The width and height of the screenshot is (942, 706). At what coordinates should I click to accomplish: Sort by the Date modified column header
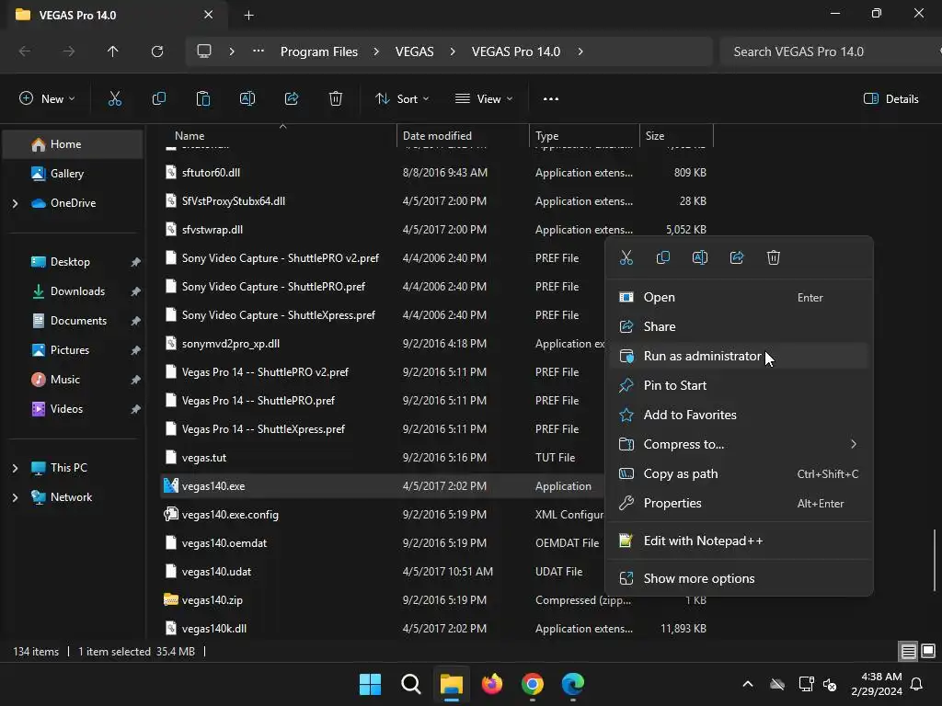[464, 136]
